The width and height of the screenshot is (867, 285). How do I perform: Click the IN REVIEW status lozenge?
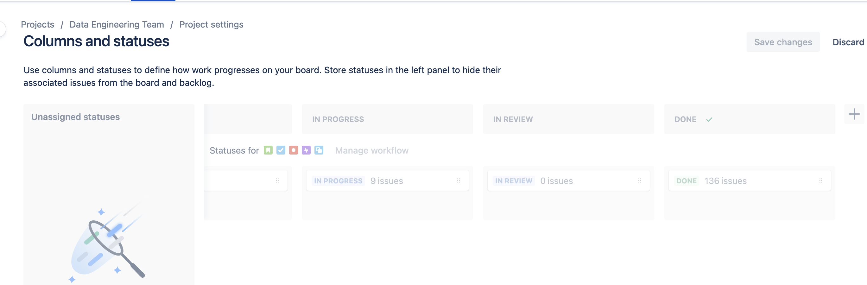point(514,181)
